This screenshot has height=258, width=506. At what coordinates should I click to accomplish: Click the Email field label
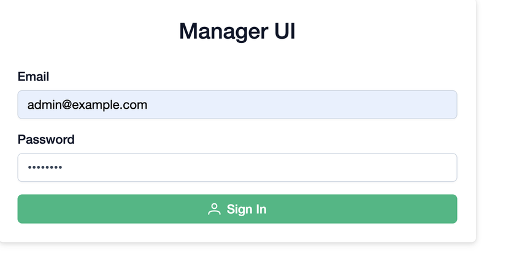pos(33,77)
